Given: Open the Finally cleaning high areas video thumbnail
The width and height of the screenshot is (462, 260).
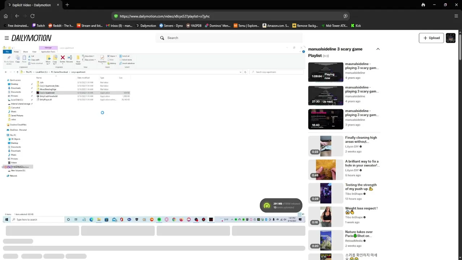Looking at the screenshot, I should pyautogui.click(x=326, y=146).
